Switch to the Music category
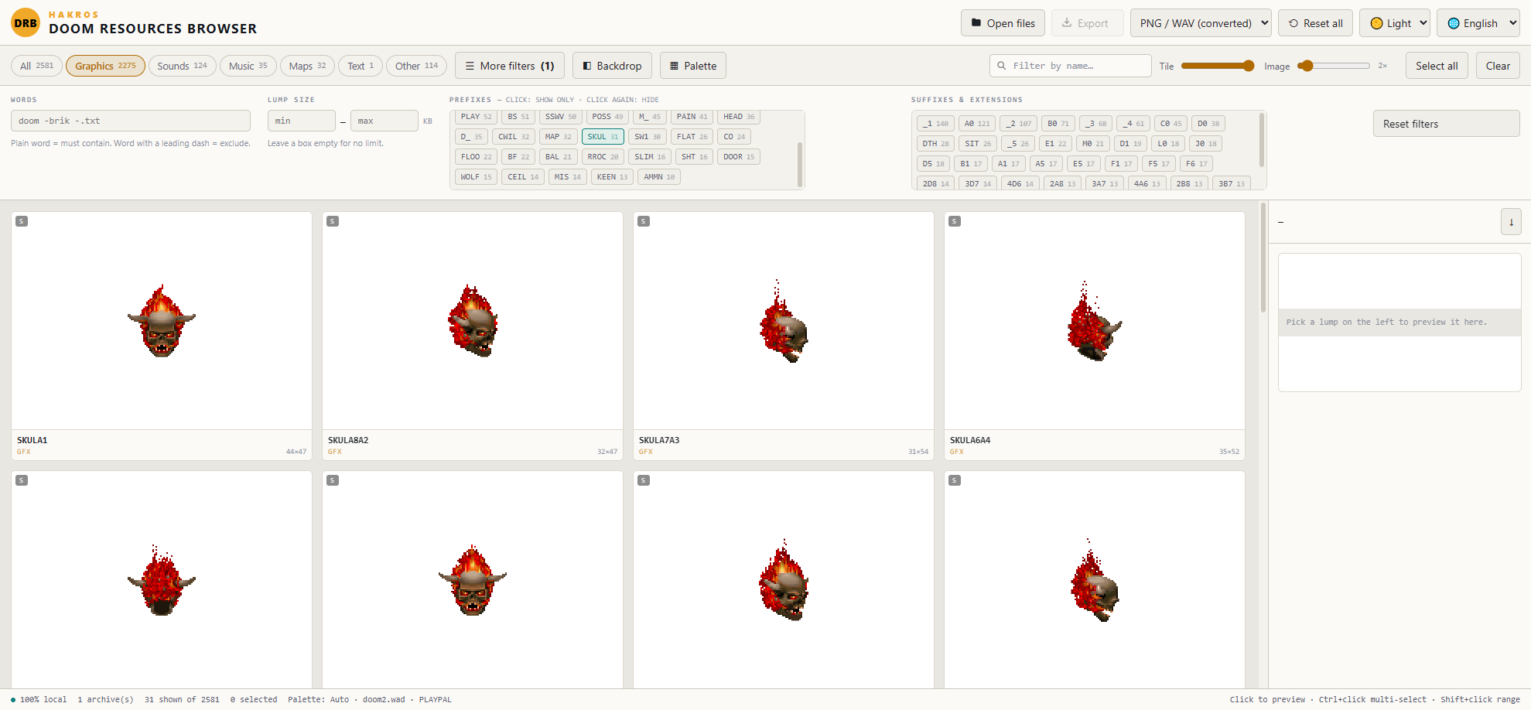This screenshot has height=710, width=1531. (248, 66)
